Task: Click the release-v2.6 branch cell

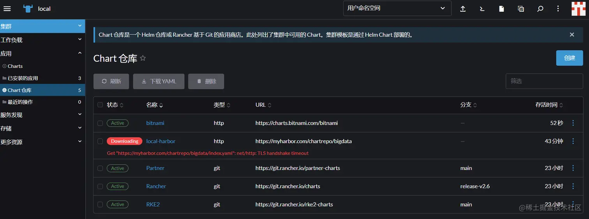Action: click(x=475, y=186)
